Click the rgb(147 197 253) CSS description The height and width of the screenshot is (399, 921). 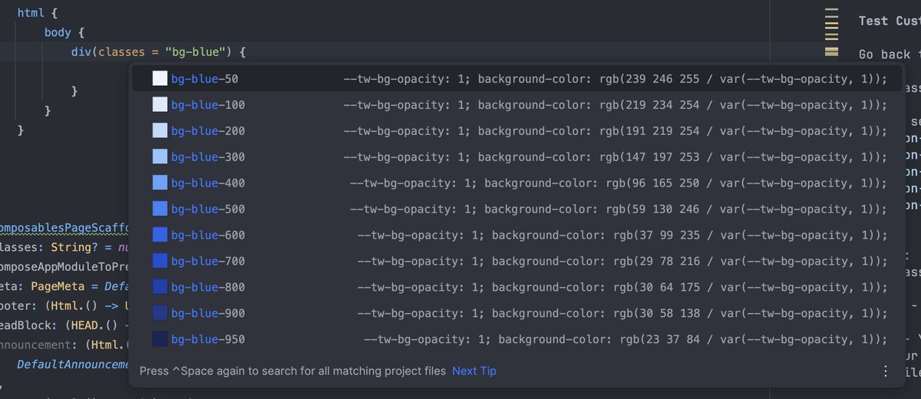tap(615, 157)
